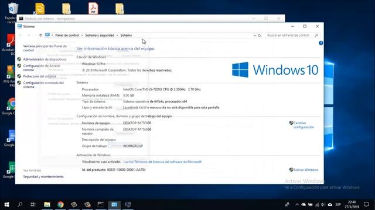
Task: Go to Ventana principal del Panel de control
Action: (45, 48)
